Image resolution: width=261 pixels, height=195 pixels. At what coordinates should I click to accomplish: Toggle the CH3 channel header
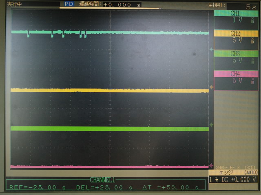pos(235,54)
